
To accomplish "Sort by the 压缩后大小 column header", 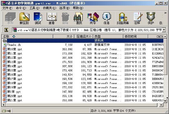I will (84, 36).
